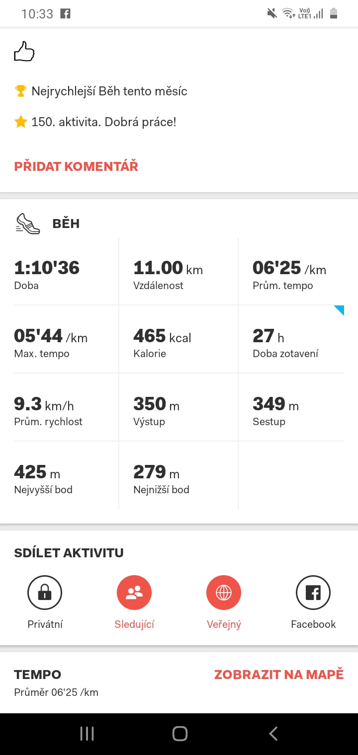
Task: Add a comment with PŘIDAT KOMENTÁŘ
Action: (76, 166)
